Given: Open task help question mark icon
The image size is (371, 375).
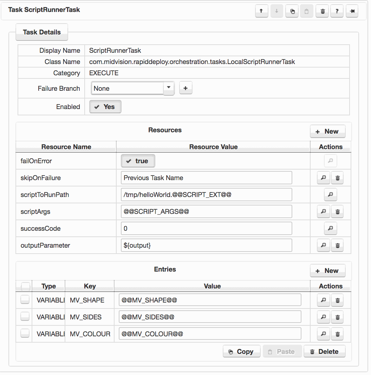Looking at the screenshot, I should pyautogui.click(x=337, y=11).
